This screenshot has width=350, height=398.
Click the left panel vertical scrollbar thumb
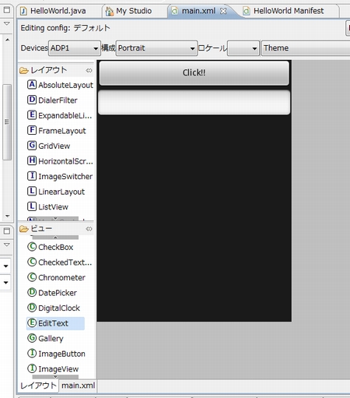click(x=7, y=122)
